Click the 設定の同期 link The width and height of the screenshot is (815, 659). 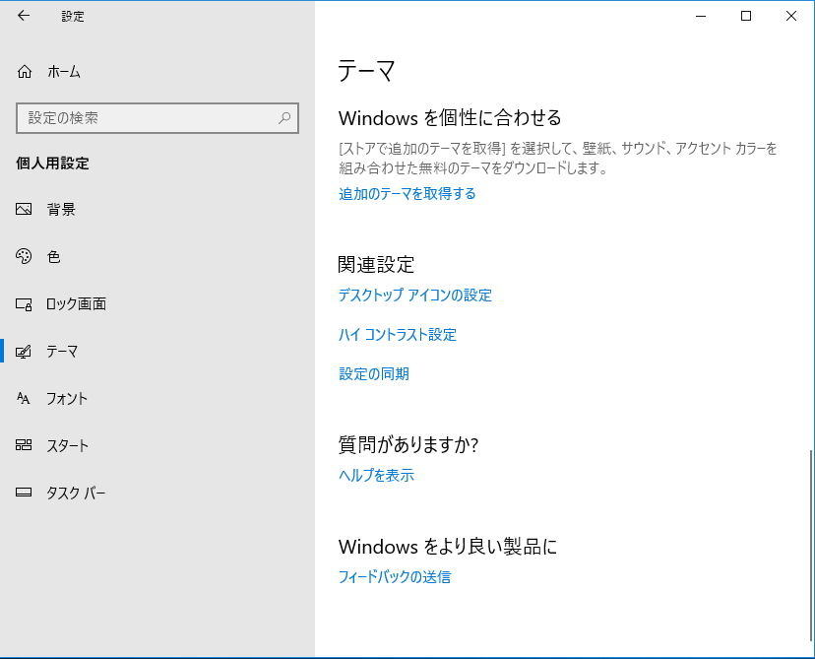(x=375, y=373)
